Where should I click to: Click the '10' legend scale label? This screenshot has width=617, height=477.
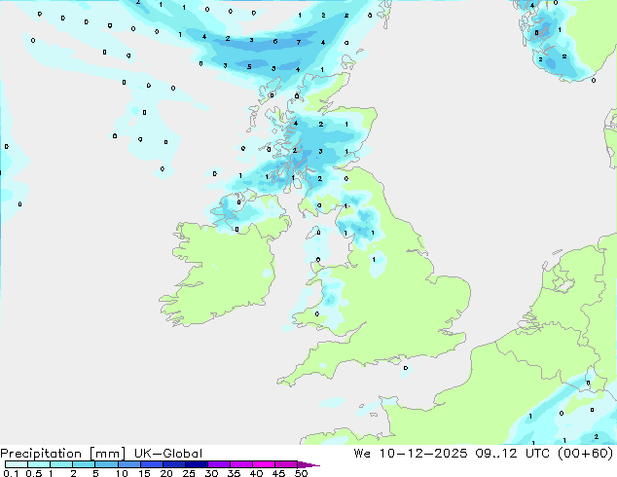(x=122, y=473)
